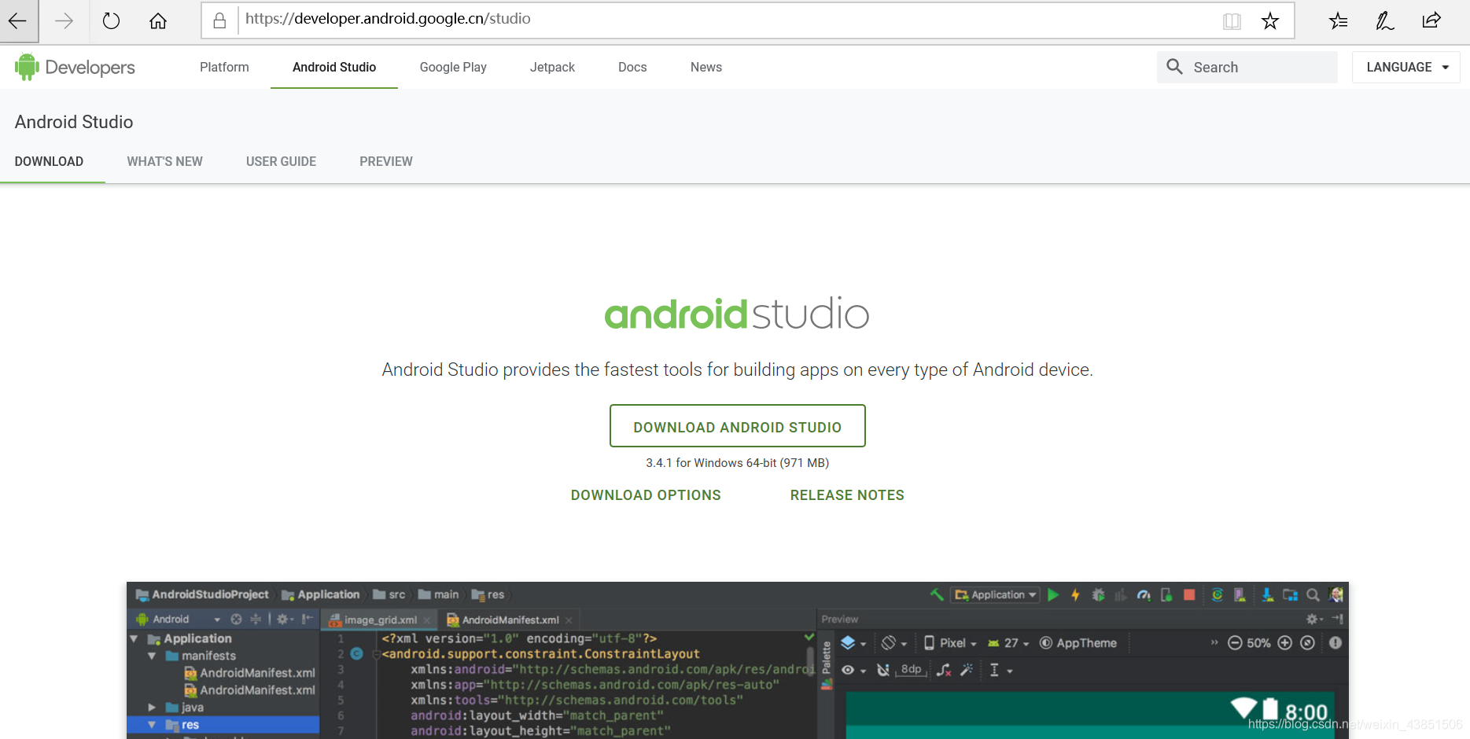Click the hide Preview panel arrow icon
This screenshot has width=1470, height=739.
pyautogui.click(x=1337, y=620)
